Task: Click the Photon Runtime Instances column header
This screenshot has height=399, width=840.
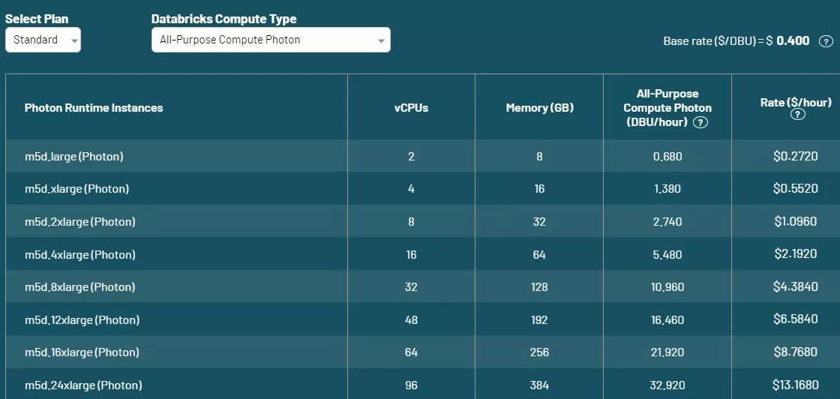Action: point(94,108)
